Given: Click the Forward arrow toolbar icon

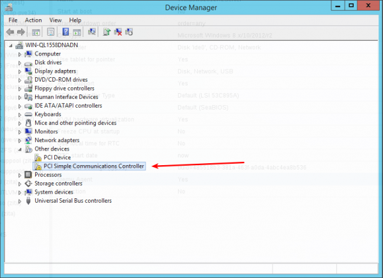Looking at the screenshot, I should tap(21, 31).
